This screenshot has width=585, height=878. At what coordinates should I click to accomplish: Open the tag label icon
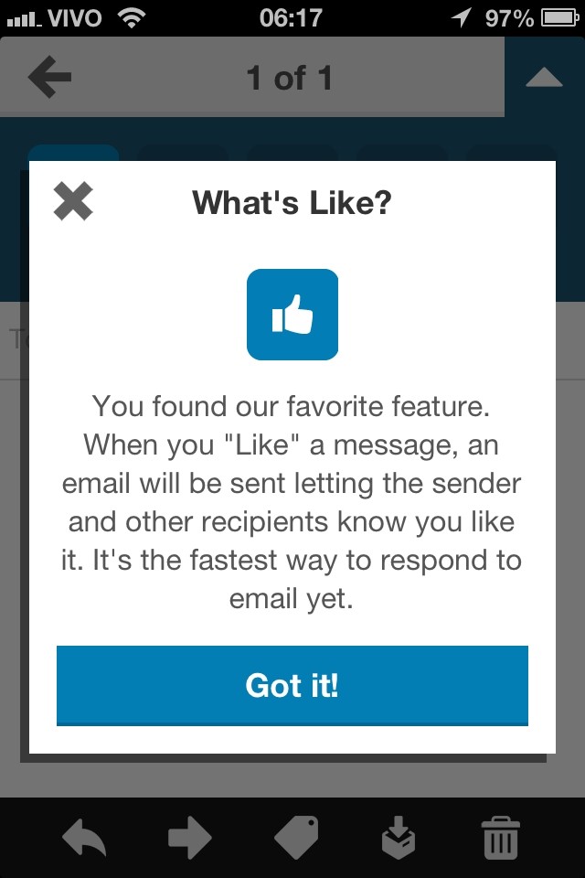pos(297,838)
